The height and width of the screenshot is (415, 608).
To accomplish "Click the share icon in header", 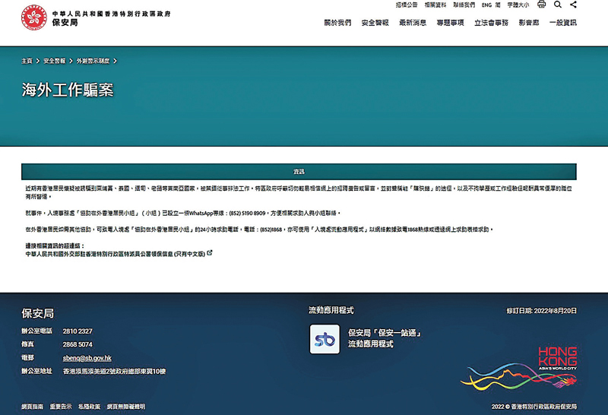I will pos(573,5).
